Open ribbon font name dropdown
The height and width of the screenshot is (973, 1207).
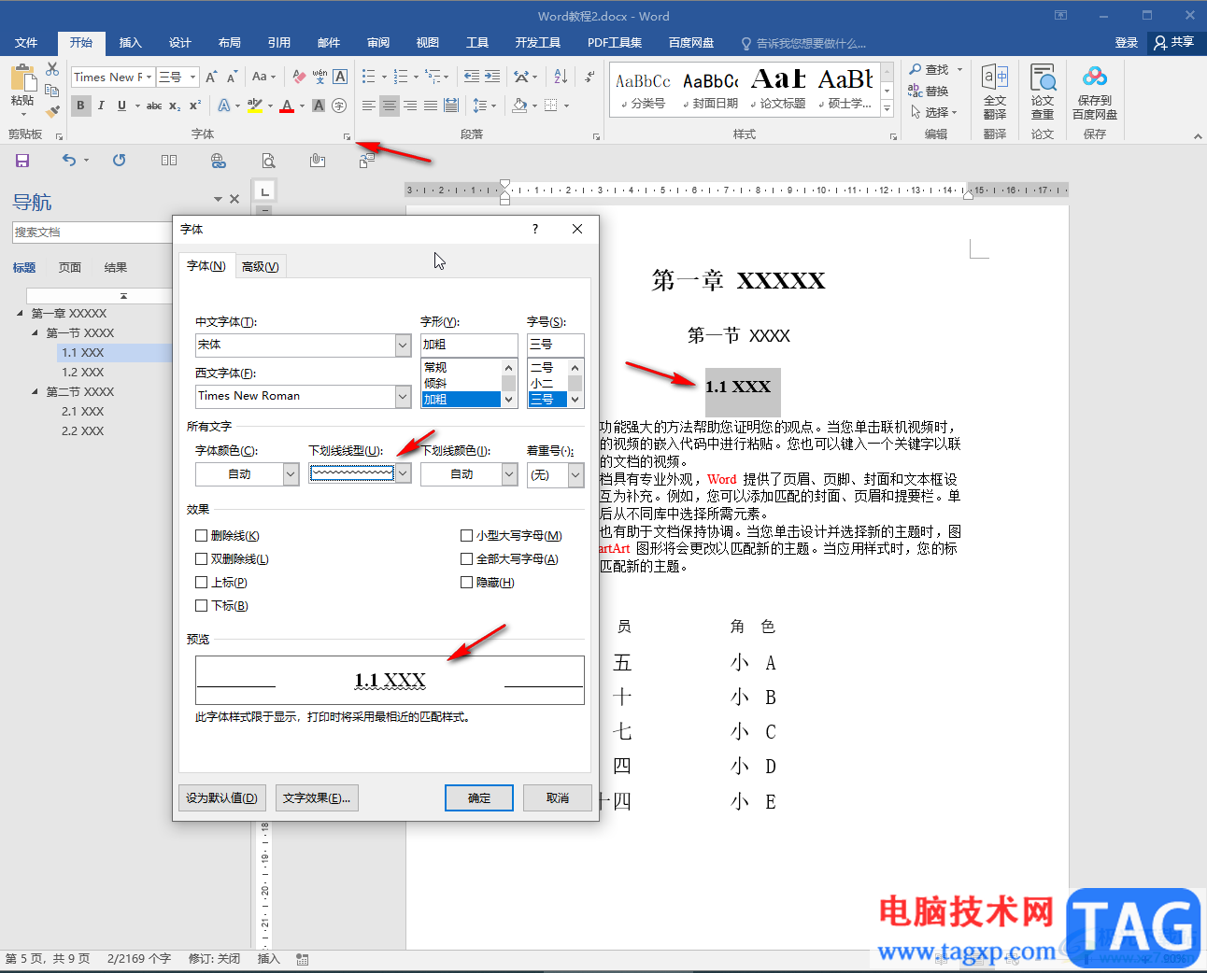(x=149, y=77)
